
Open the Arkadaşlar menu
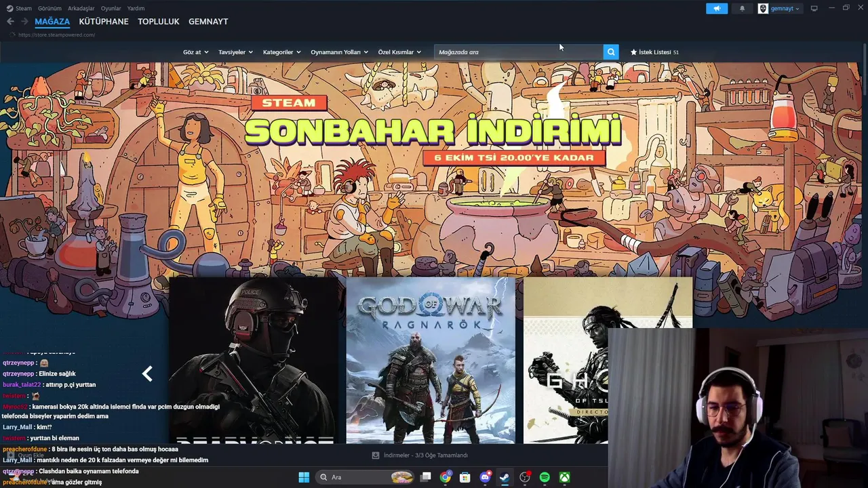tap(81, 8)
